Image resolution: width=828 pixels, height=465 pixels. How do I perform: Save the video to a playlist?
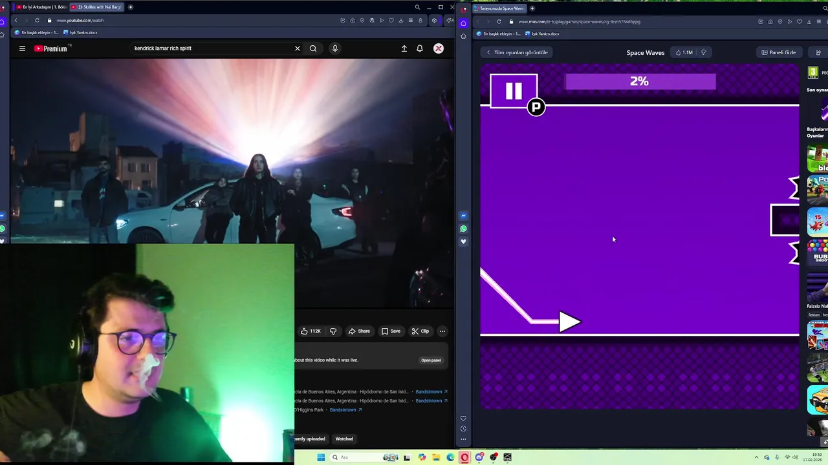pos(391,331)
